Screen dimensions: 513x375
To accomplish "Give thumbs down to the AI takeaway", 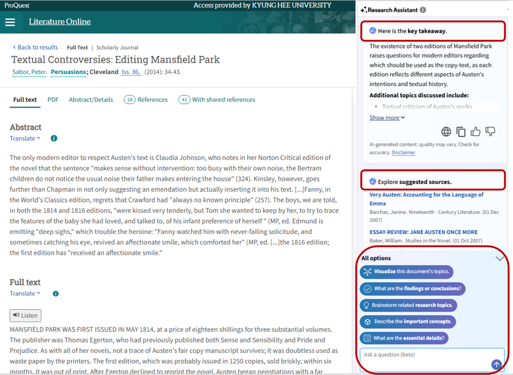I will tap(490, 132).
